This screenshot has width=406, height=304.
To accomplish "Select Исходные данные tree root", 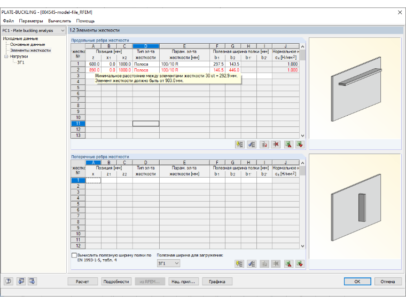I will click(x=20, y=38).
